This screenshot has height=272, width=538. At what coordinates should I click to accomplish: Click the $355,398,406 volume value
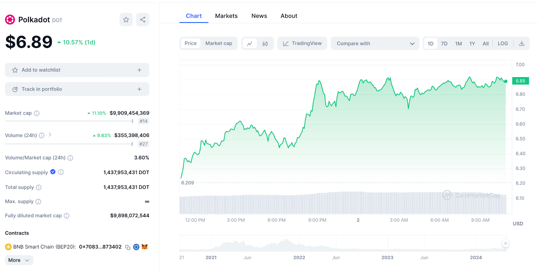(132, 135)
